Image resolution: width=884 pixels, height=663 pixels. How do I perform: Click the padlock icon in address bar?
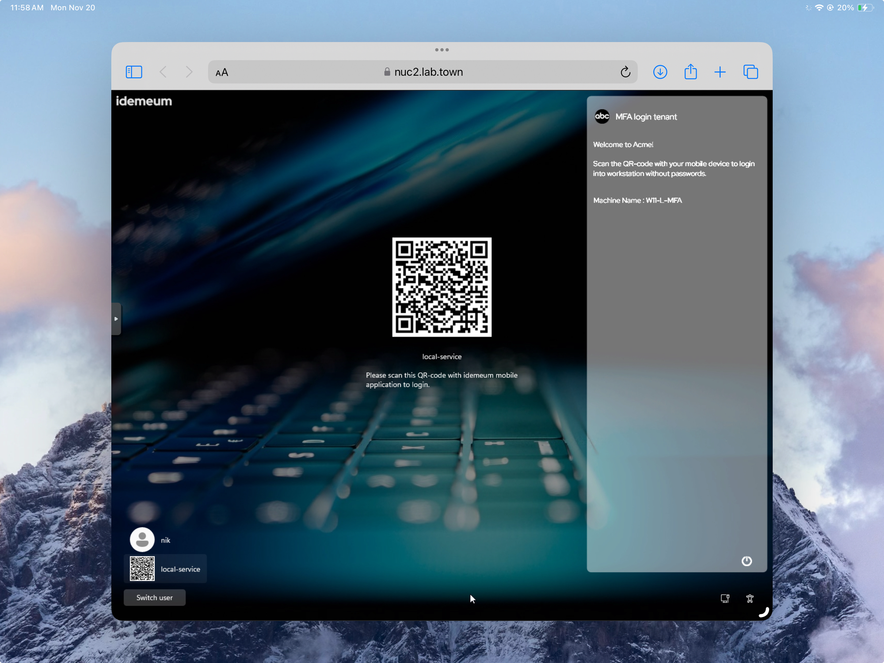click(x=387, y=72)
